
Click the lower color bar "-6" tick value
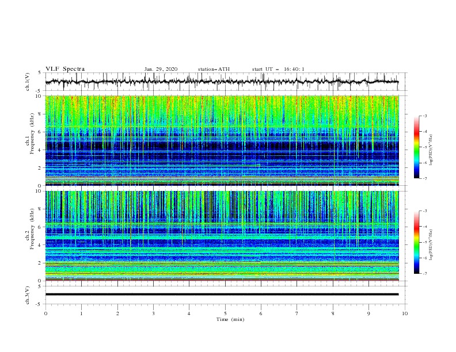[425, 258]
